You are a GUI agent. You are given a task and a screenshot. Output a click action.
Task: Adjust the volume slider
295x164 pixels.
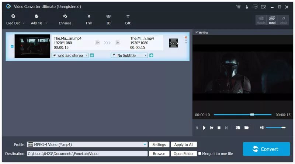click(275, 128)
